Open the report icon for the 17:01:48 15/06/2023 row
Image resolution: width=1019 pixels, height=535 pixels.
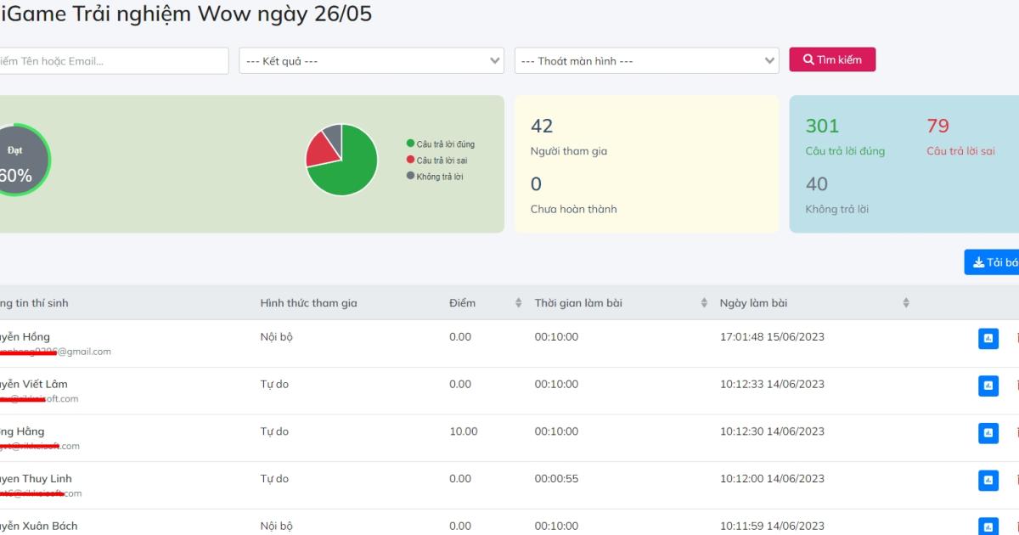pos(988,339)
